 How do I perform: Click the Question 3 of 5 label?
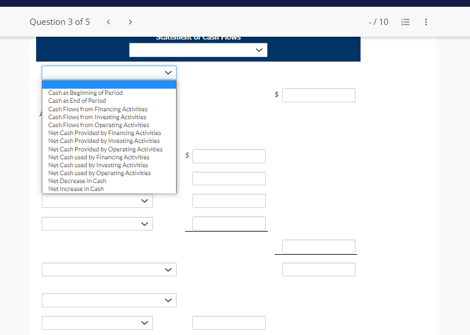click(x=60, y=22)
